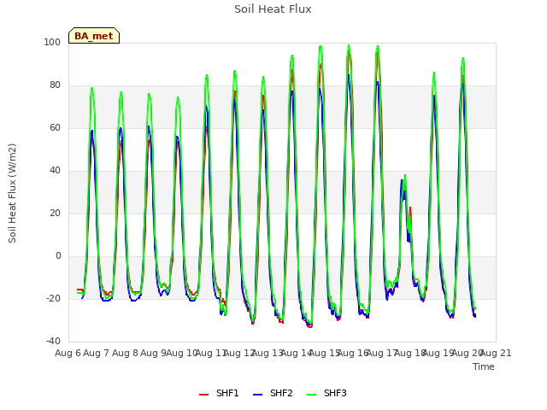Click the x-axis label Aug 6

click(68, 353)
